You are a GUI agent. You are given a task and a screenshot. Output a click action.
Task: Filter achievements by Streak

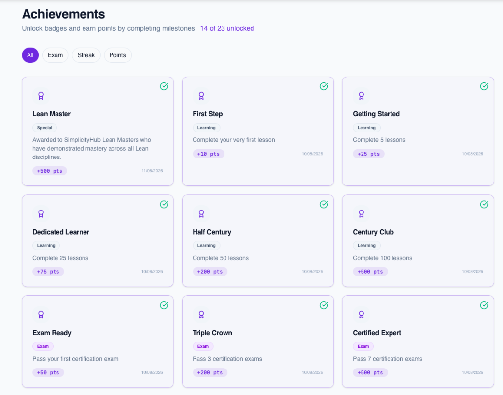coord(86,55)
